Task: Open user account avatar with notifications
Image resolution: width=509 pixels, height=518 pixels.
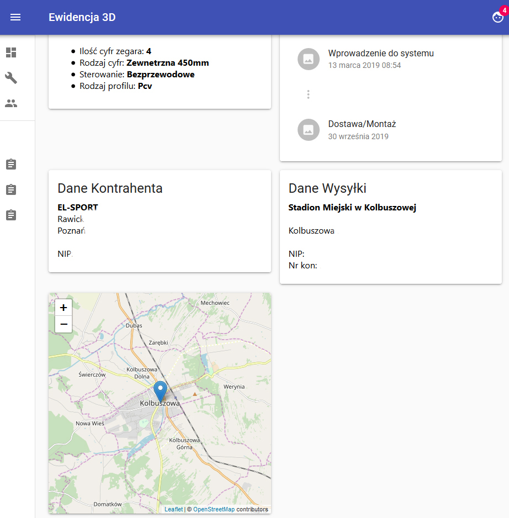Action: (498, 17)
